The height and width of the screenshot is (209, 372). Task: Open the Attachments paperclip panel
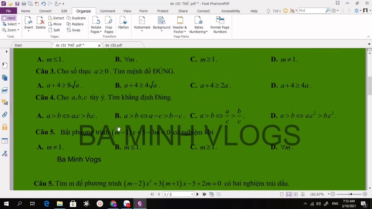[5, 115]
